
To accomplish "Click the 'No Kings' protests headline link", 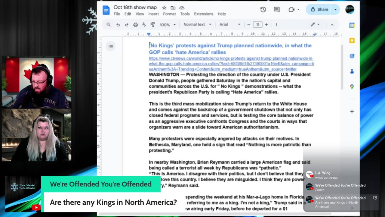I will click(230, 49).
